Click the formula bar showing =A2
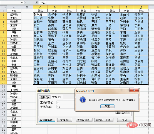Image resolution: width=154 pixels, height=134 pixels. pos(96,3)
